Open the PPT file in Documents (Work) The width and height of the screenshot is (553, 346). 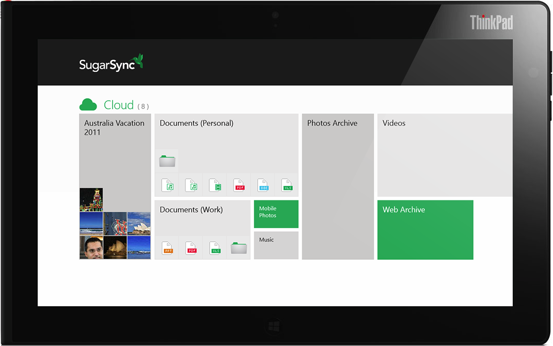(167, 248)
